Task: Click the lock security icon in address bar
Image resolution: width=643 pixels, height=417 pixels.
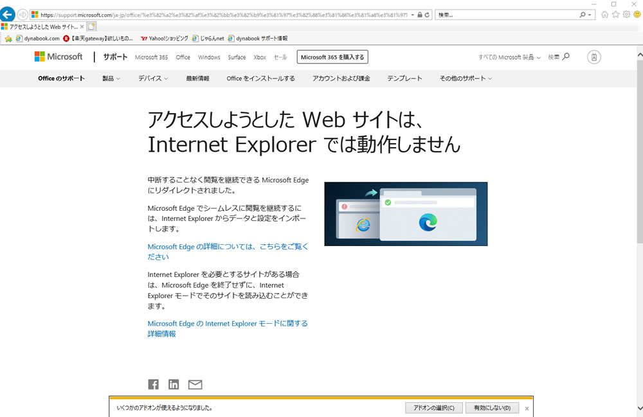Action: (419, 15)
